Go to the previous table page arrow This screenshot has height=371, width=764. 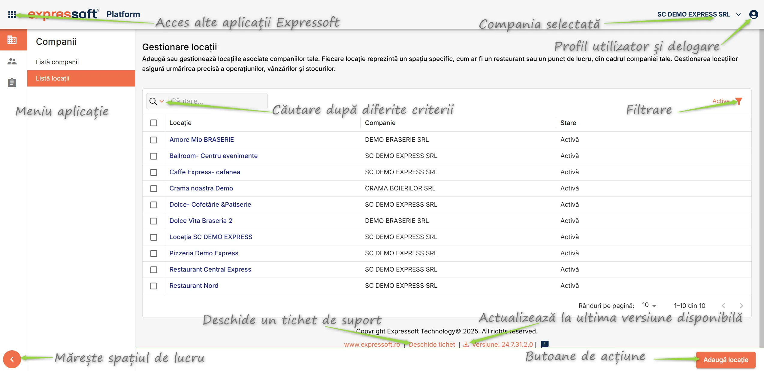point(723,306)
